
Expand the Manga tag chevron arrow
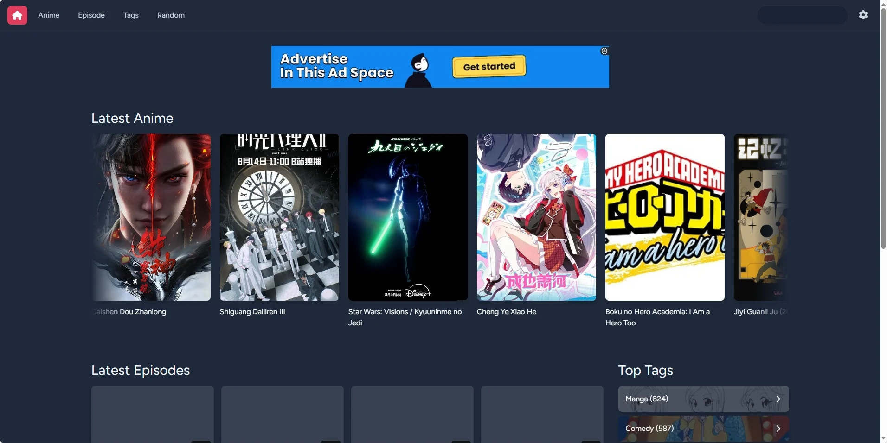click(778, 399)
